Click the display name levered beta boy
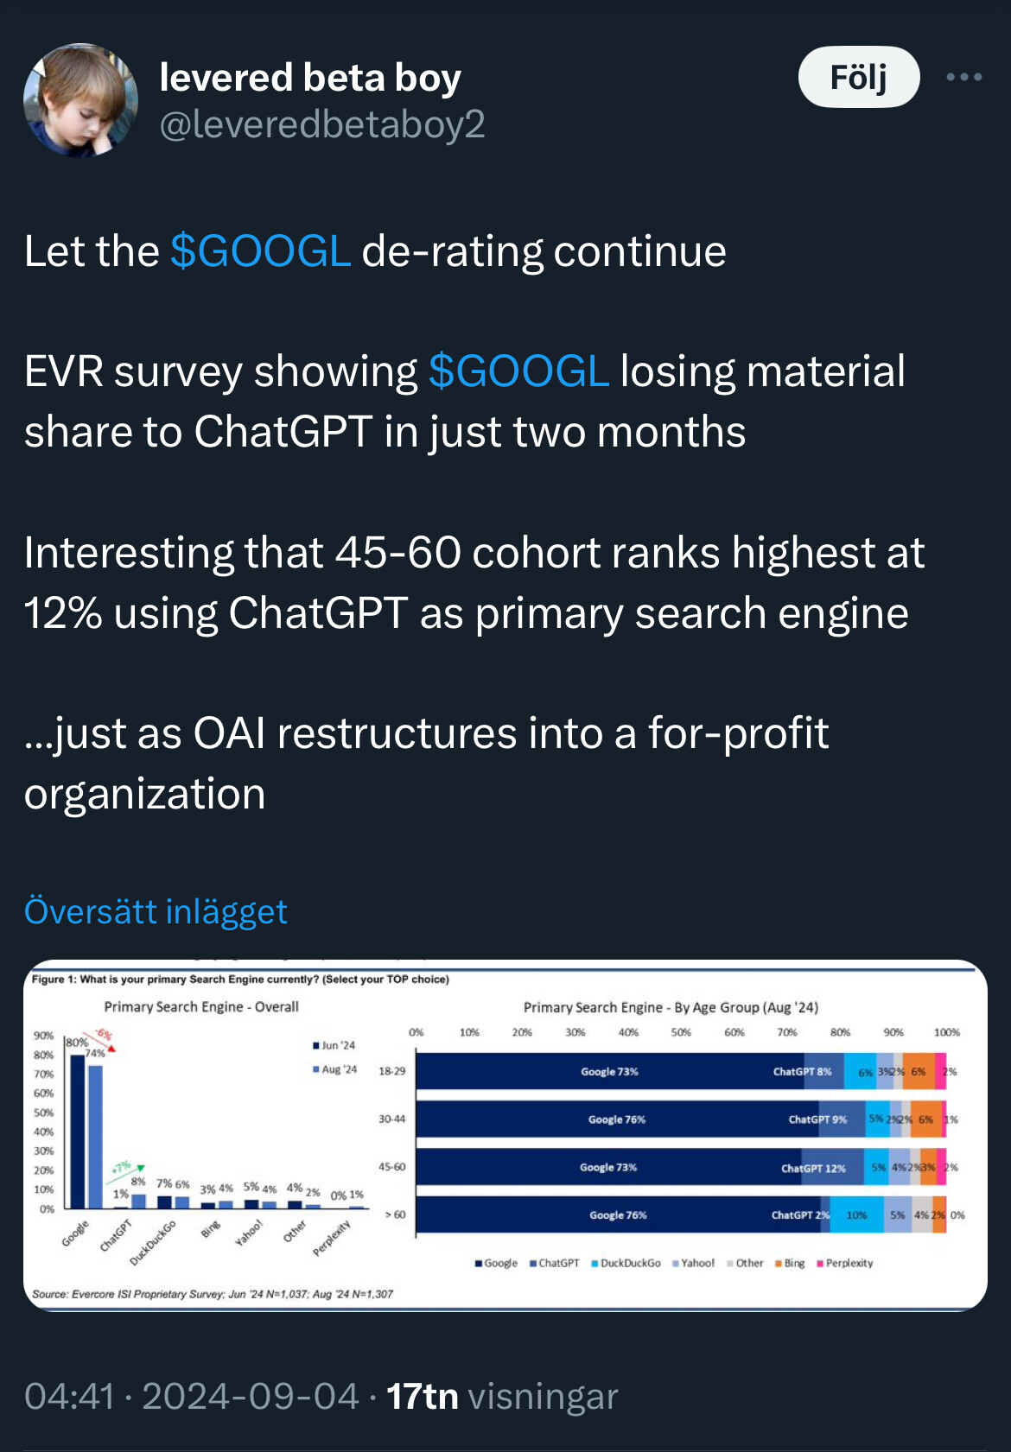The height and width of the screenshot is (1452, 1011). tap(310, 78)
